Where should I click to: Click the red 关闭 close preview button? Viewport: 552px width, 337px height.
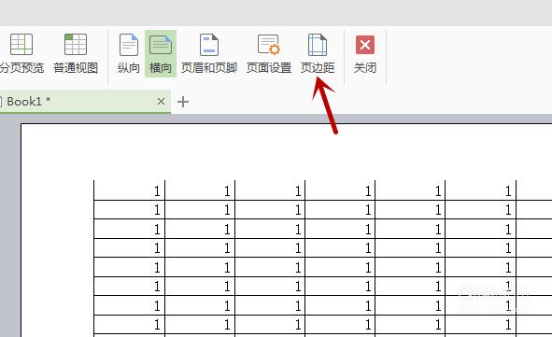click(x=365, y=53)
